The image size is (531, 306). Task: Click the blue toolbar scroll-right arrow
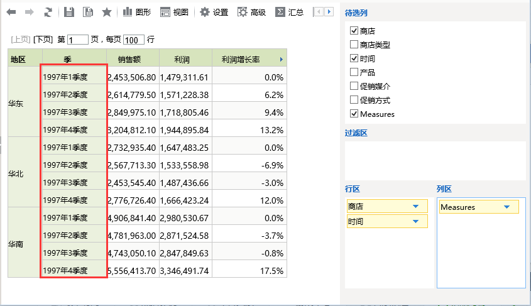[x=329, y=12]
